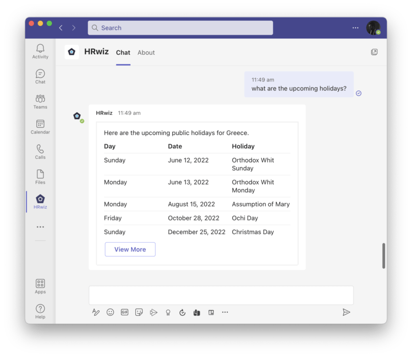
Task: Click the "Date" column header
Action: 175,146
